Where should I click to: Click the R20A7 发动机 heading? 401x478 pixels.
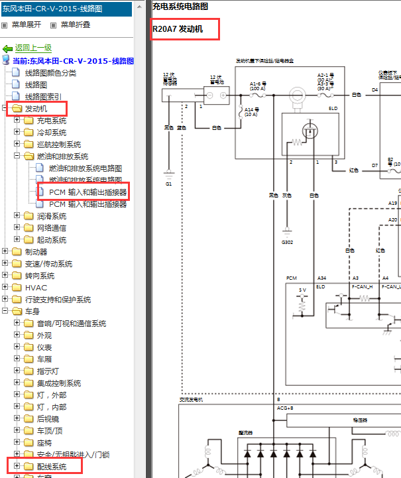pos(178,29)
